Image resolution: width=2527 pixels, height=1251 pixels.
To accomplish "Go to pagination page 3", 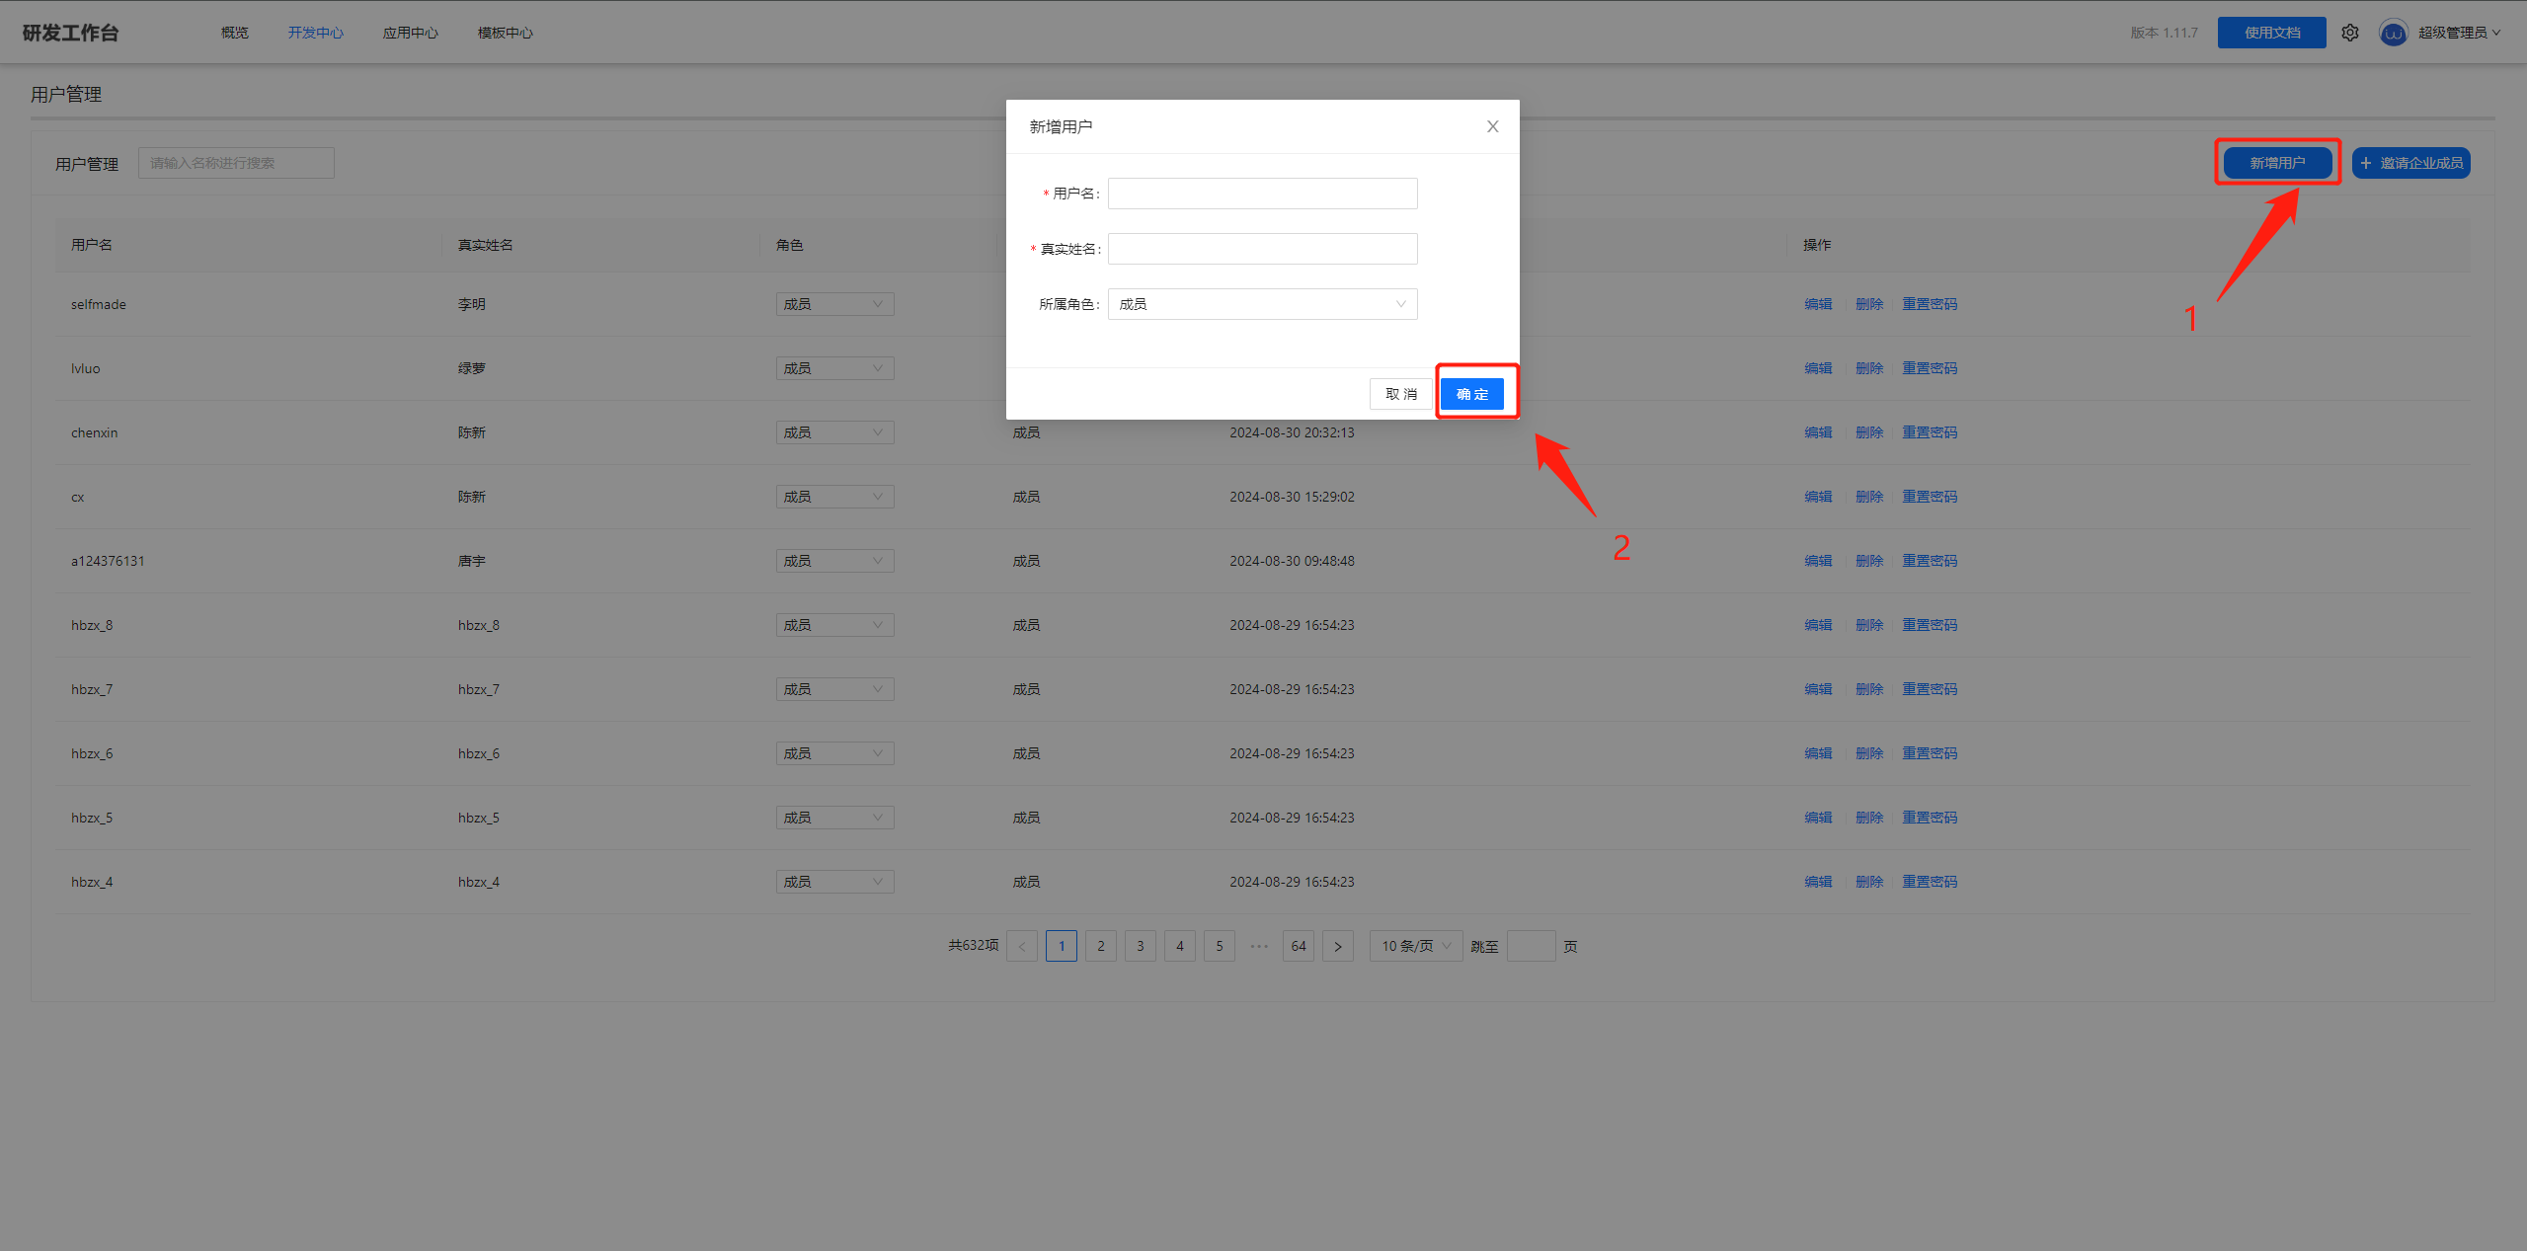I will (x=1140, y=946).
